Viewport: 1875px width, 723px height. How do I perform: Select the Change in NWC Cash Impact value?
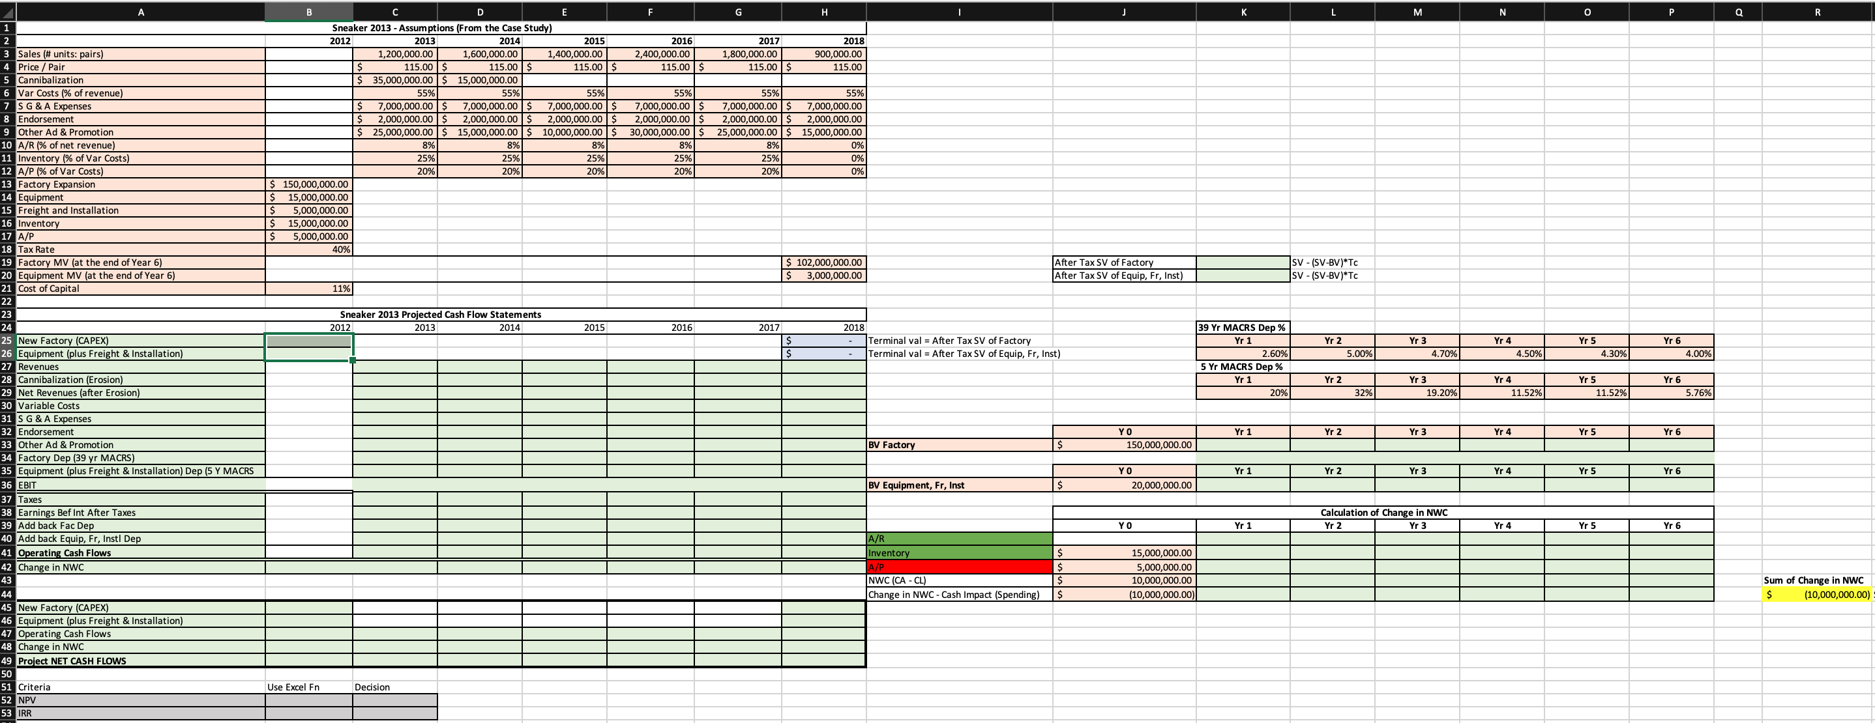pyautogui.click(x=1123, y=593)
